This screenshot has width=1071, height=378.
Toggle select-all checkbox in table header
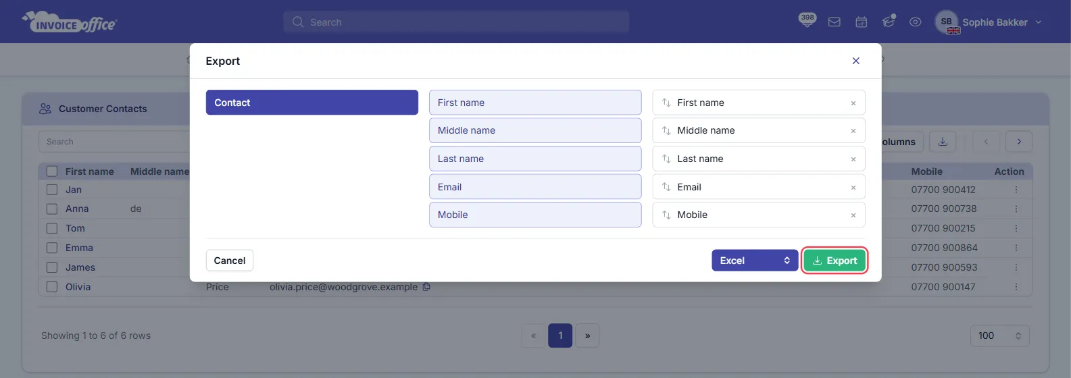(52, 171)
